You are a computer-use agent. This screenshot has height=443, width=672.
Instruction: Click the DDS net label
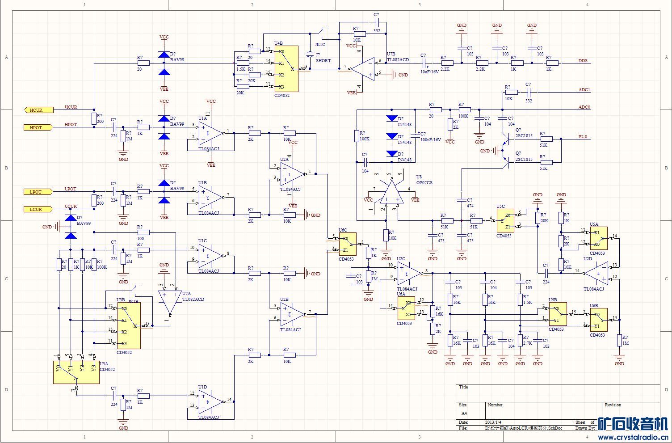[583, 60]
